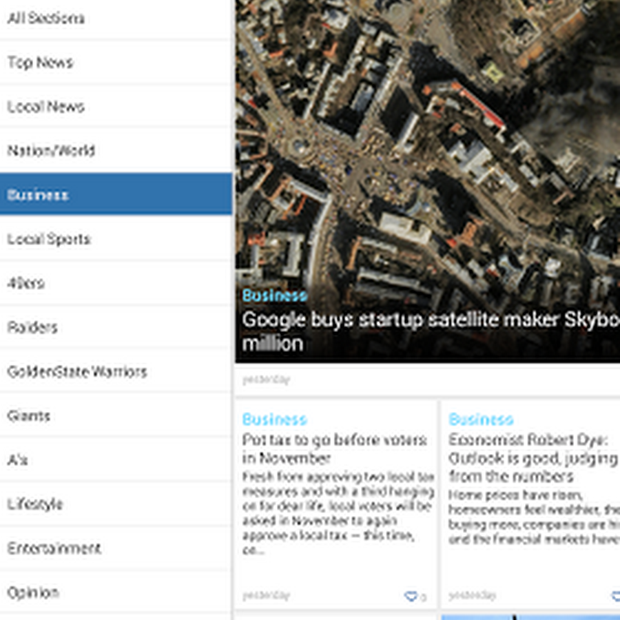Click the comment bubble icon on Pot tax article
620x620 pixels.
[x=411, y=596]
